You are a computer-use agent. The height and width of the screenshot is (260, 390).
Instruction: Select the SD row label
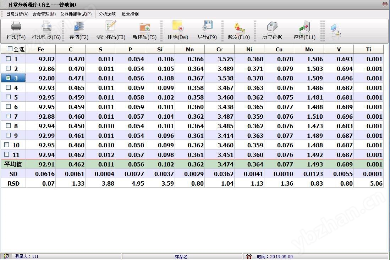(13, 174)
